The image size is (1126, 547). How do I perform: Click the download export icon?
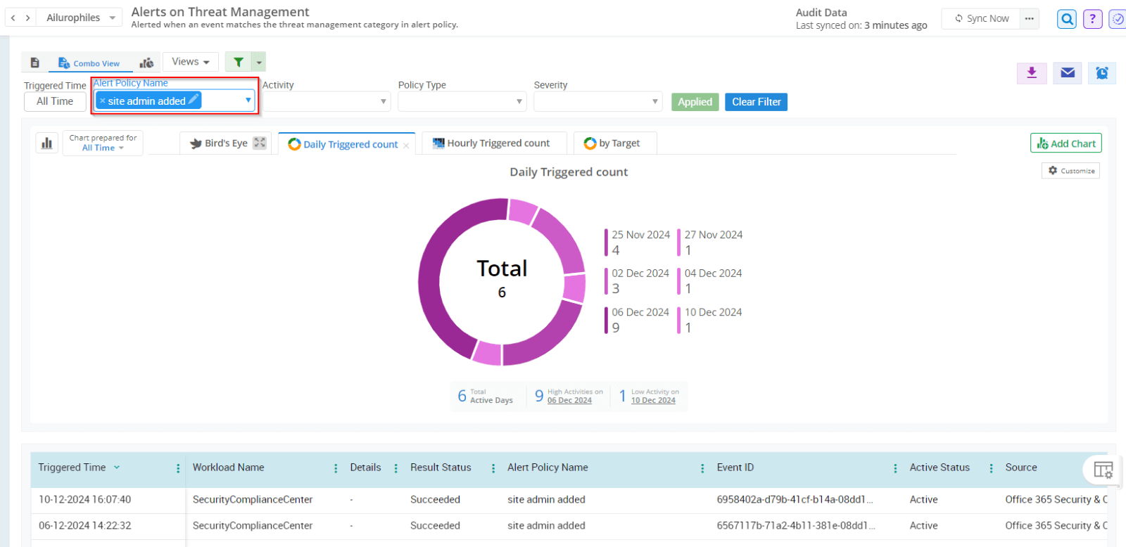point(1032,73)
